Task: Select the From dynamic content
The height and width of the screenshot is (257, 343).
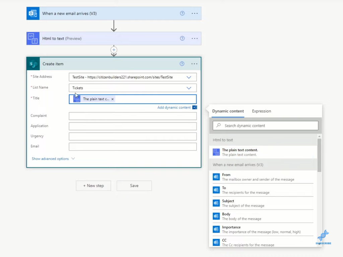Action: click(263, 177)
